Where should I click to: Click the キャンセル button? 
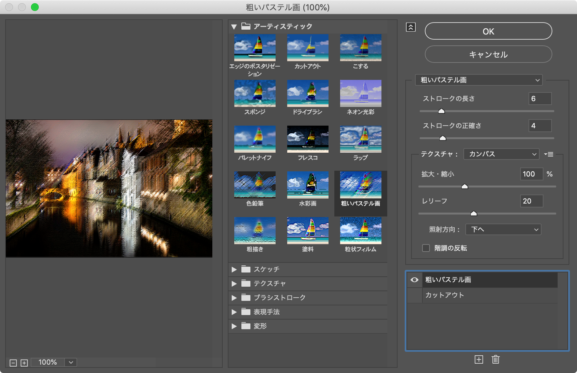coord(488,54)
